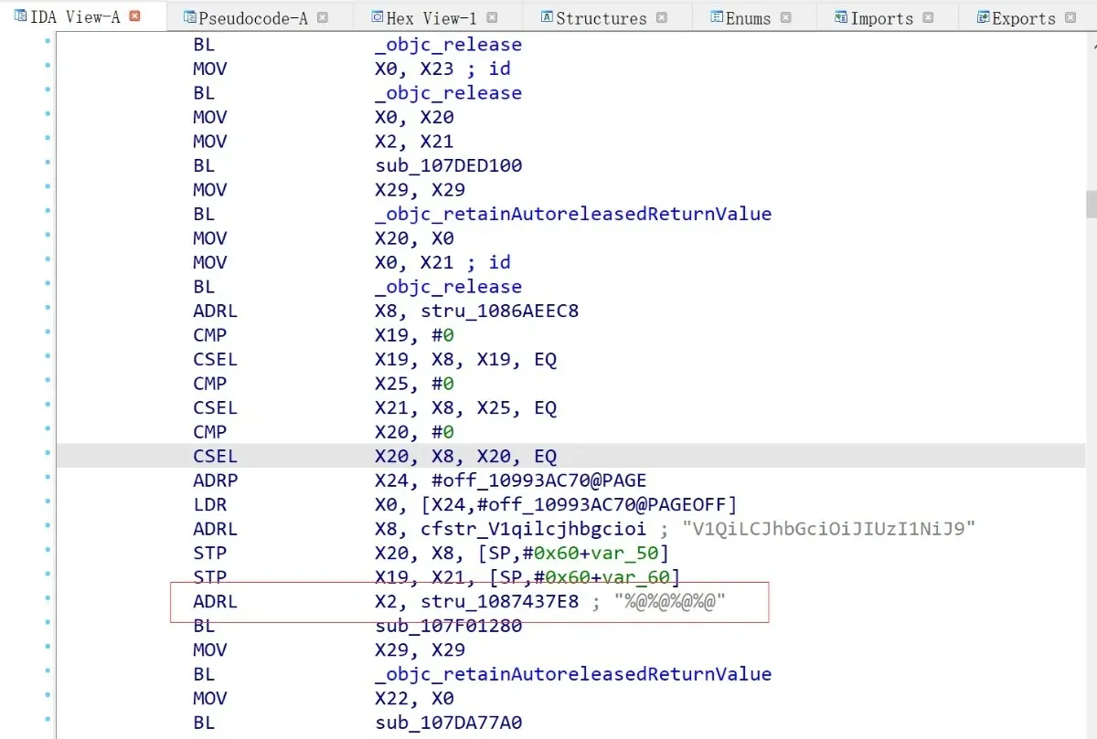The height and width of the screenshot is (739, 1097).
Task: Click the highlighted CSEL X20, X8, X20, EQ line
Action: tap(570, 456)
